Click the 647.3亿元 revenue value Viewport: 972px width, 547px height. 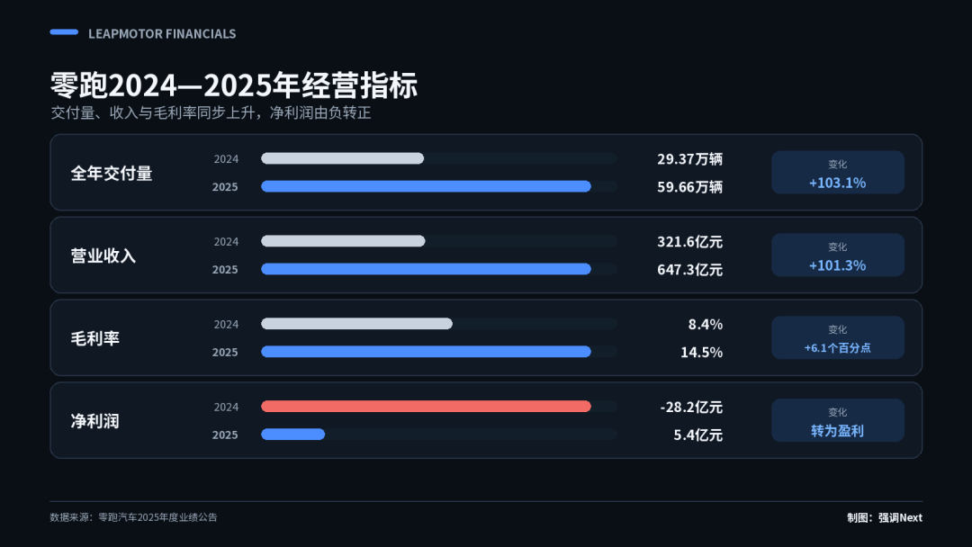point(690,270)
